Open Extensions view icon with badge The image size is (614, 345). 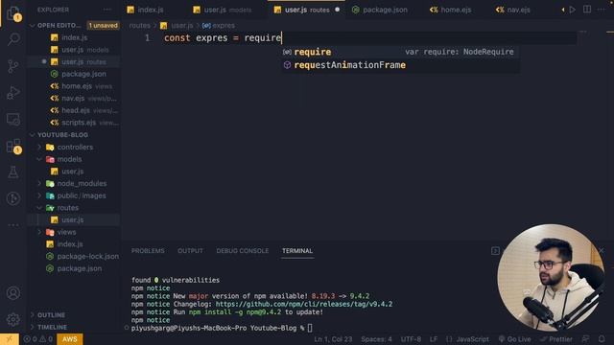pyautogui.click(x=13, y=147)
